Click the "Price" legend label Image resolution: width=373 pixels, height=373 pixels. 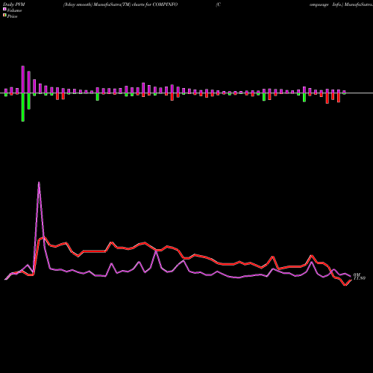tap(12, 16)
